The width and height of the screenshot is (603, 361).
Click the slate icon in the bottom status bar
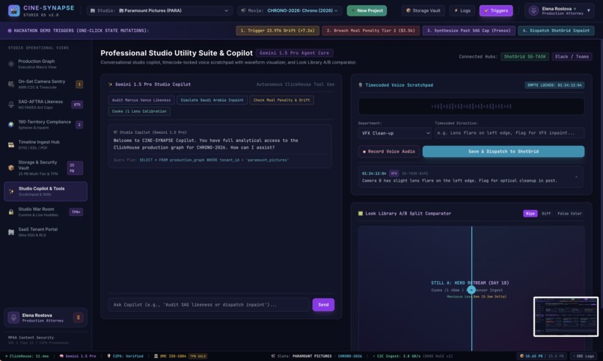(x=273, y=357)
